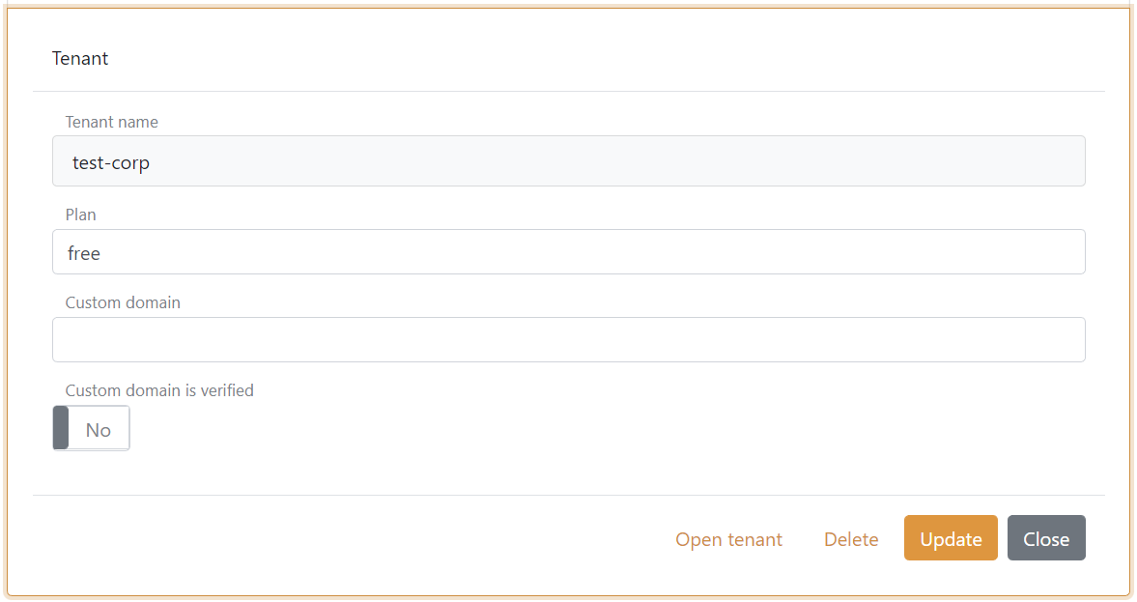
Task: Click the Close button
Action: tap(1046, 538)
